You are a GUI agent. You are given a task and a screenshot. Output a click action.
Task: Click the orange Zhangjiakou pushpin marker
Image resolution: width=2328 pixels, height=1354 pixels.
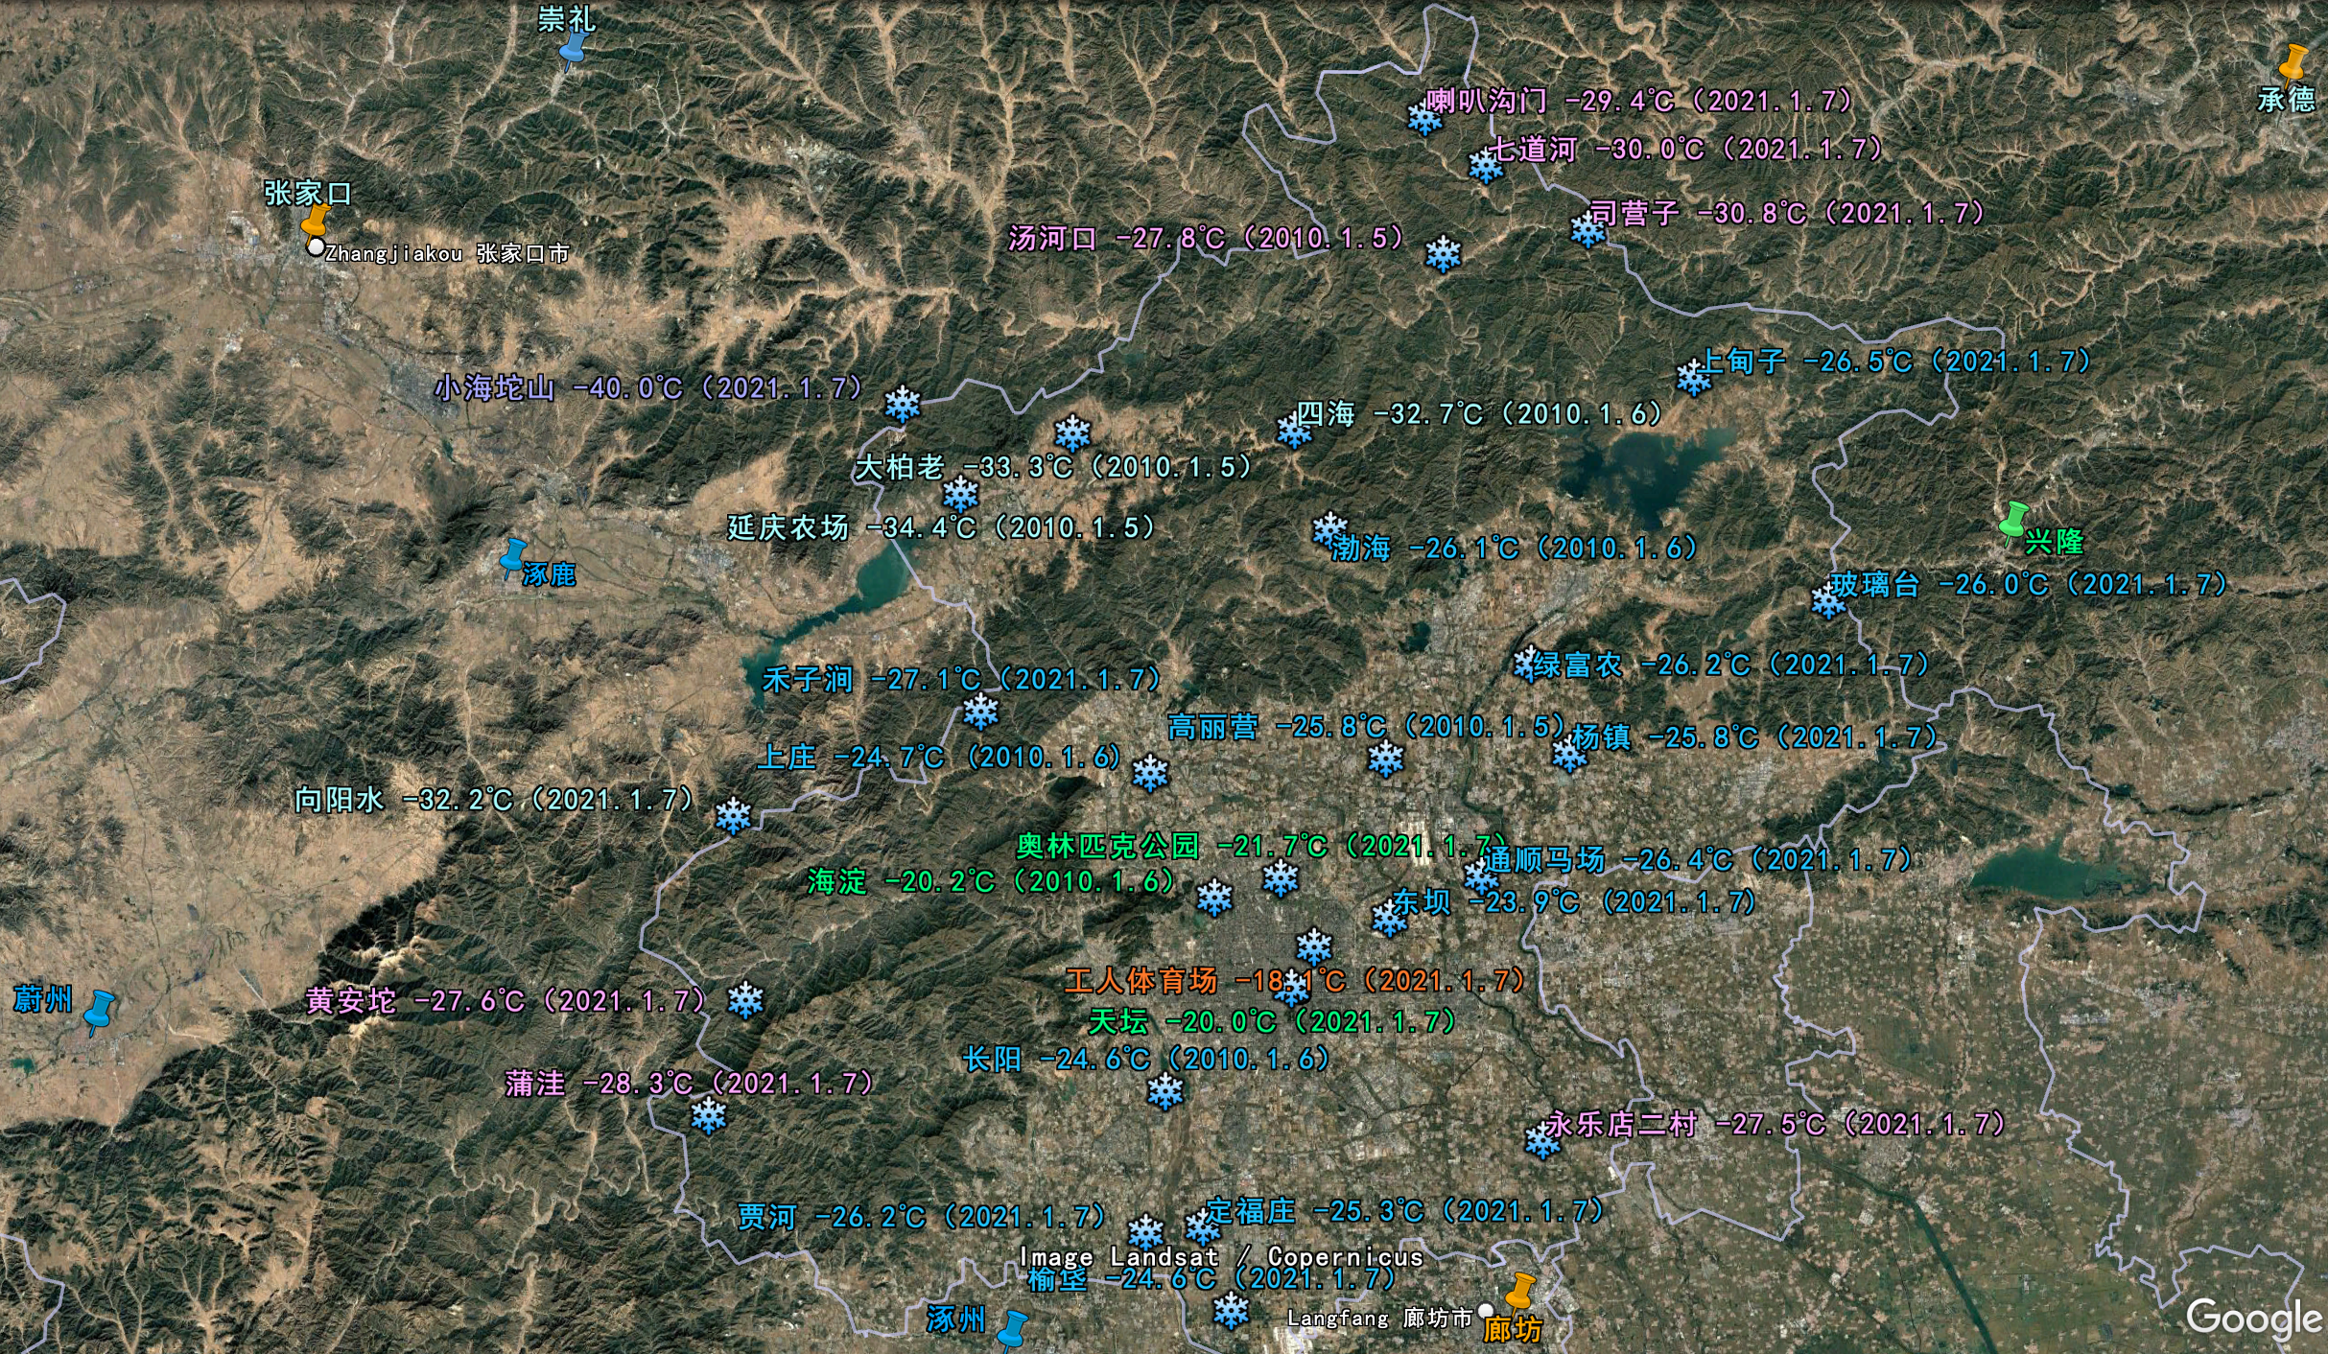[x=315, y=221]
